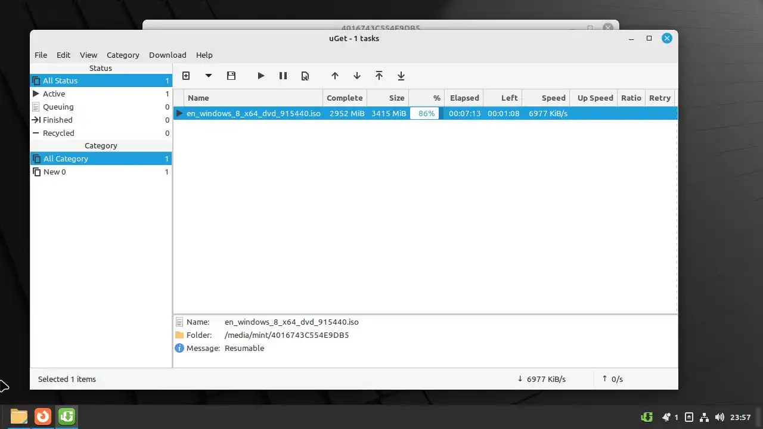Click the file icon beside Name
Viewport: 763px width, 429px height.
pos(179,322)
